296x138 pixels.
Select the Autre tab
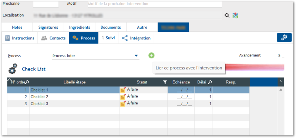142,27
